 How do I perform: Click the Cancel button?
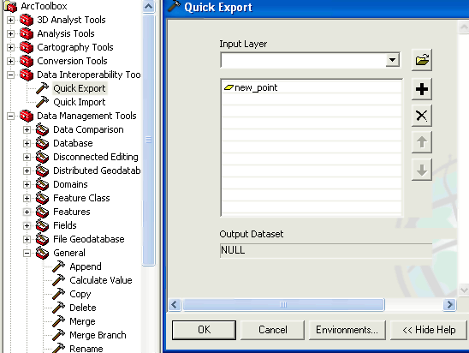[272, 330]
